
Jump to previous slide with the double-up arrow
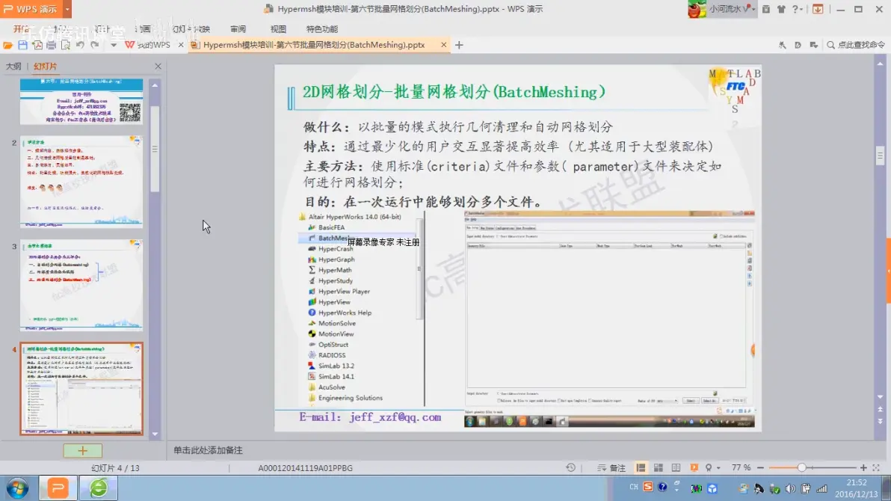point(881,410)
